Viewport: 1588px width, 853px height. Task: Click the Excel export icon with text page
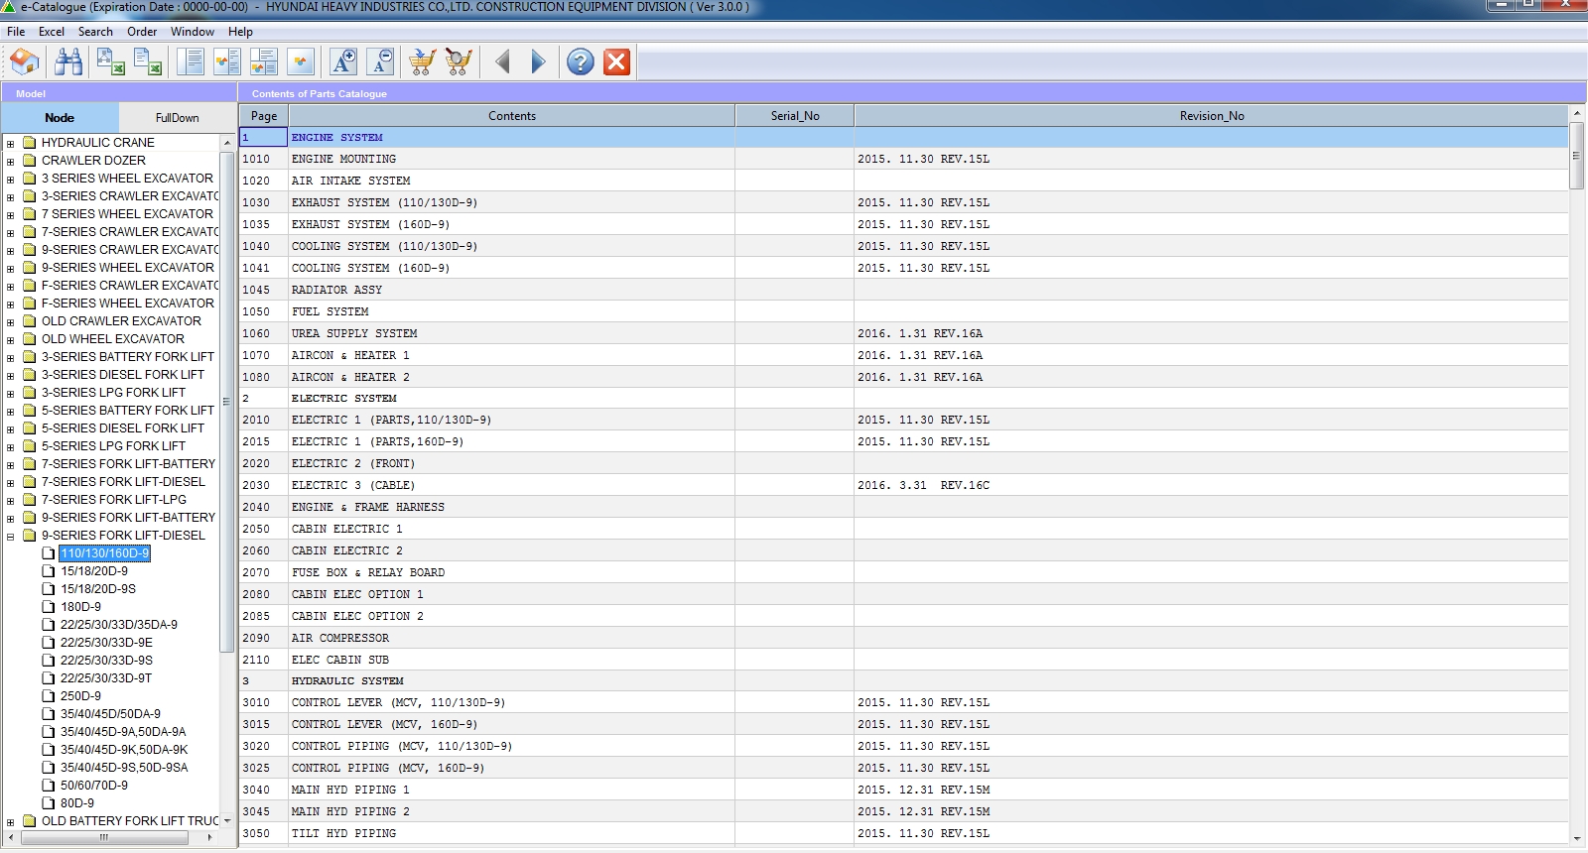click(148, 62)
